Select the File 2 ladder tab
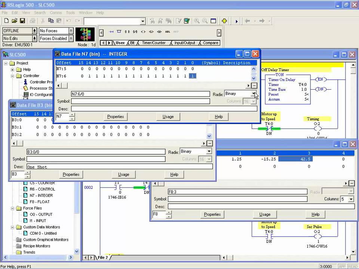 [102, 257]
